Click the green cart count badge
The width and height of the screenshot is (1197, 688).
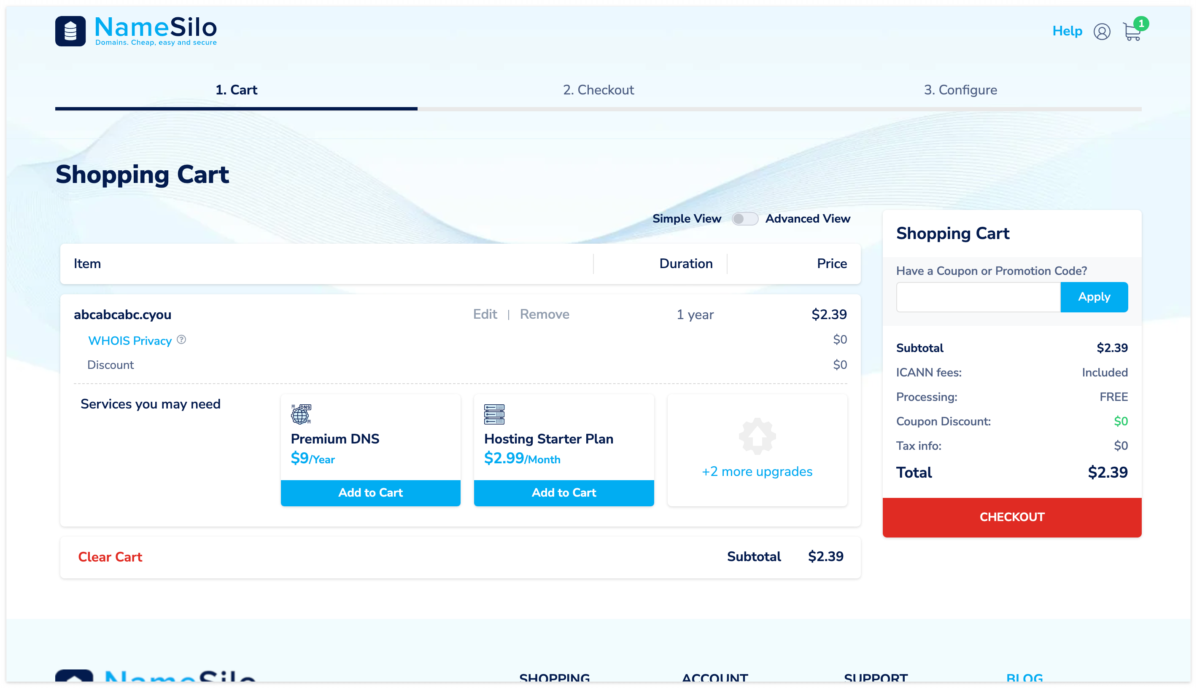1141,23
